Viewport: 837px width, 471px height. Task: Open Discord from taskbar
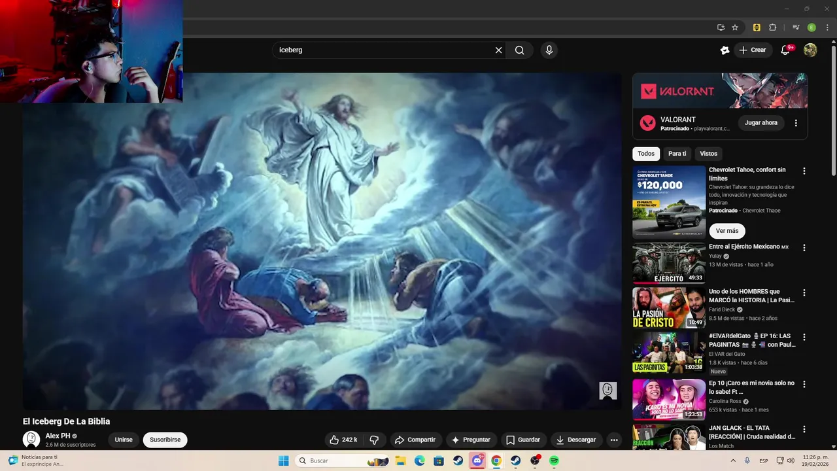pyautogui.click(x=477, y=461)
